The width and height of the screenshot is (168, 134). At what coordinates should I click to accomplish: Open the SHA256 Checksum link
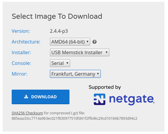27,113
